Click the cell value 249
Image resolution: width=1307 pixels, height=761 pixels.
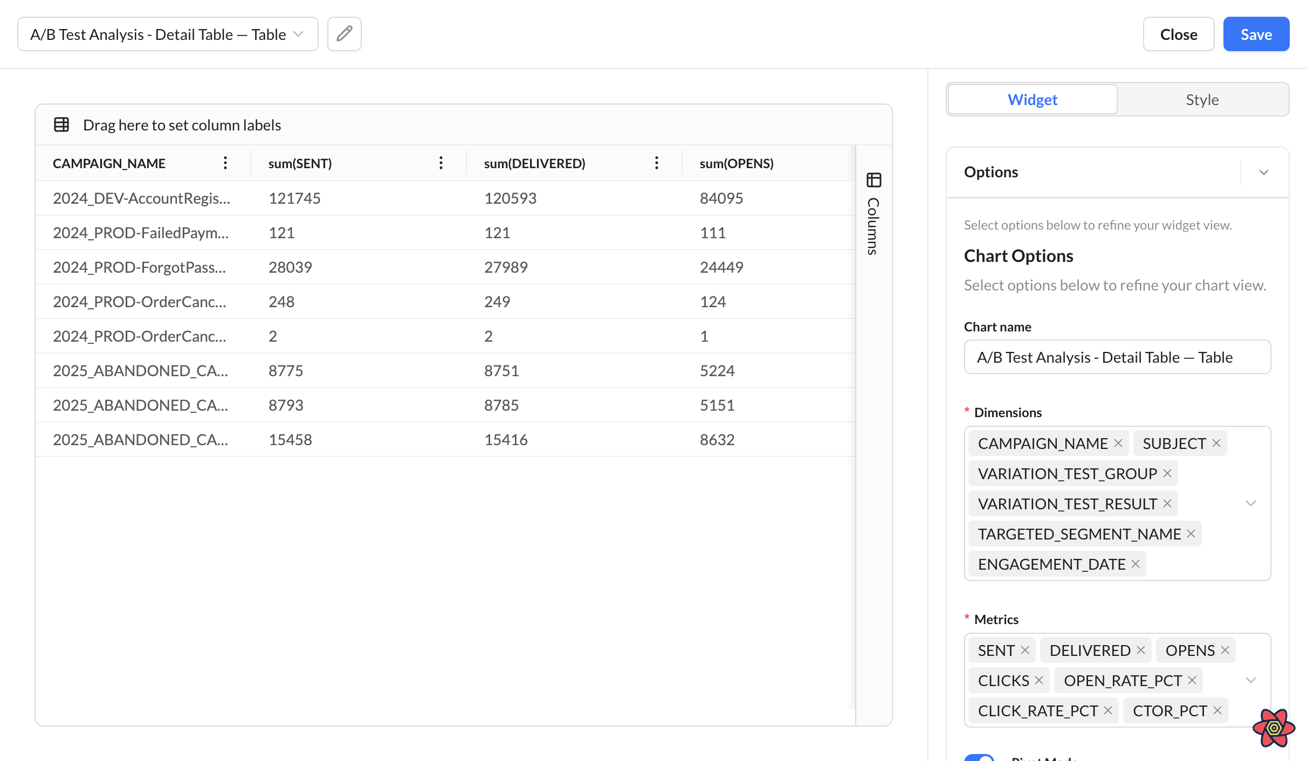pos(497,301)
